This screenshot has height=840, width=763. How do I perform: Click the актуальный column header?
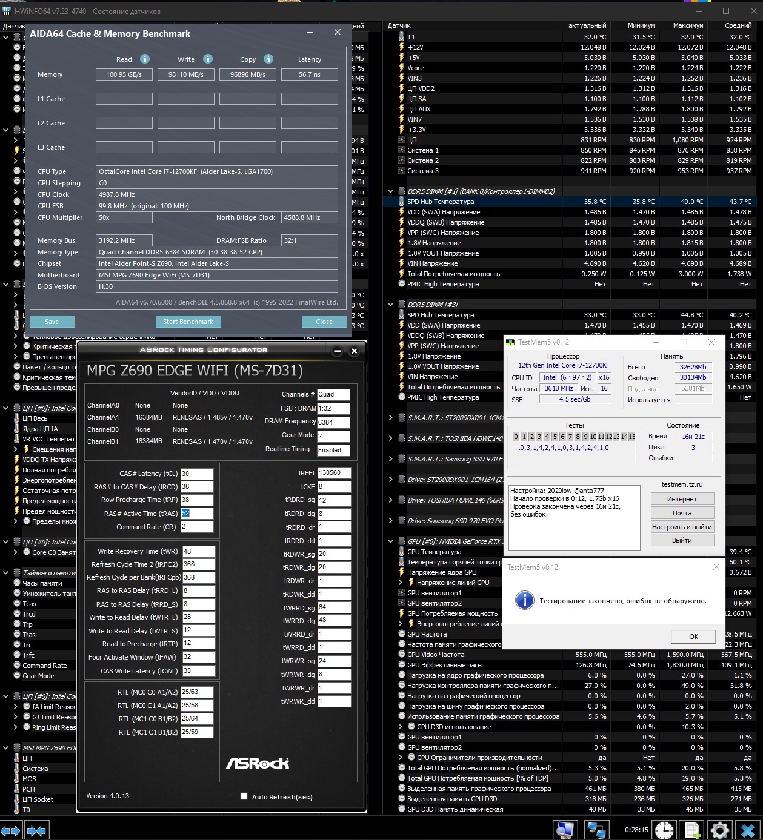[x=587, y=26]
